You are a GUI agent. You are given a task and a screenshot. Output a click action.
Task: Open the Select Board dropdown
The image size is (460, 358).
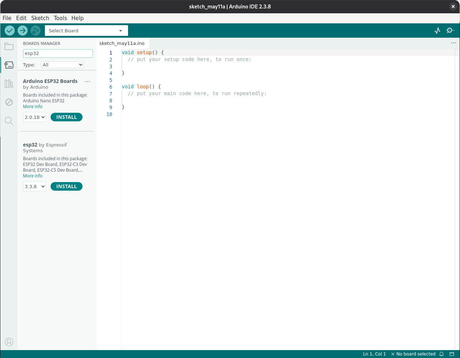tap(86, 31)
